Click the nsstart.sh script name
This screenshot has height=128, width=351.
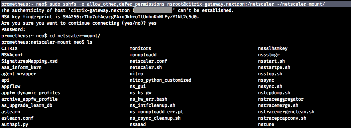(271, 61)
